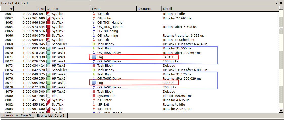Click the SysTick context icon in row 8063
The height and width of the screenshot is (120, 284).
(x=48, y=22)
